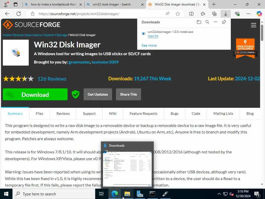Click File Explorer on the taskbar

[x=127, y=194]
